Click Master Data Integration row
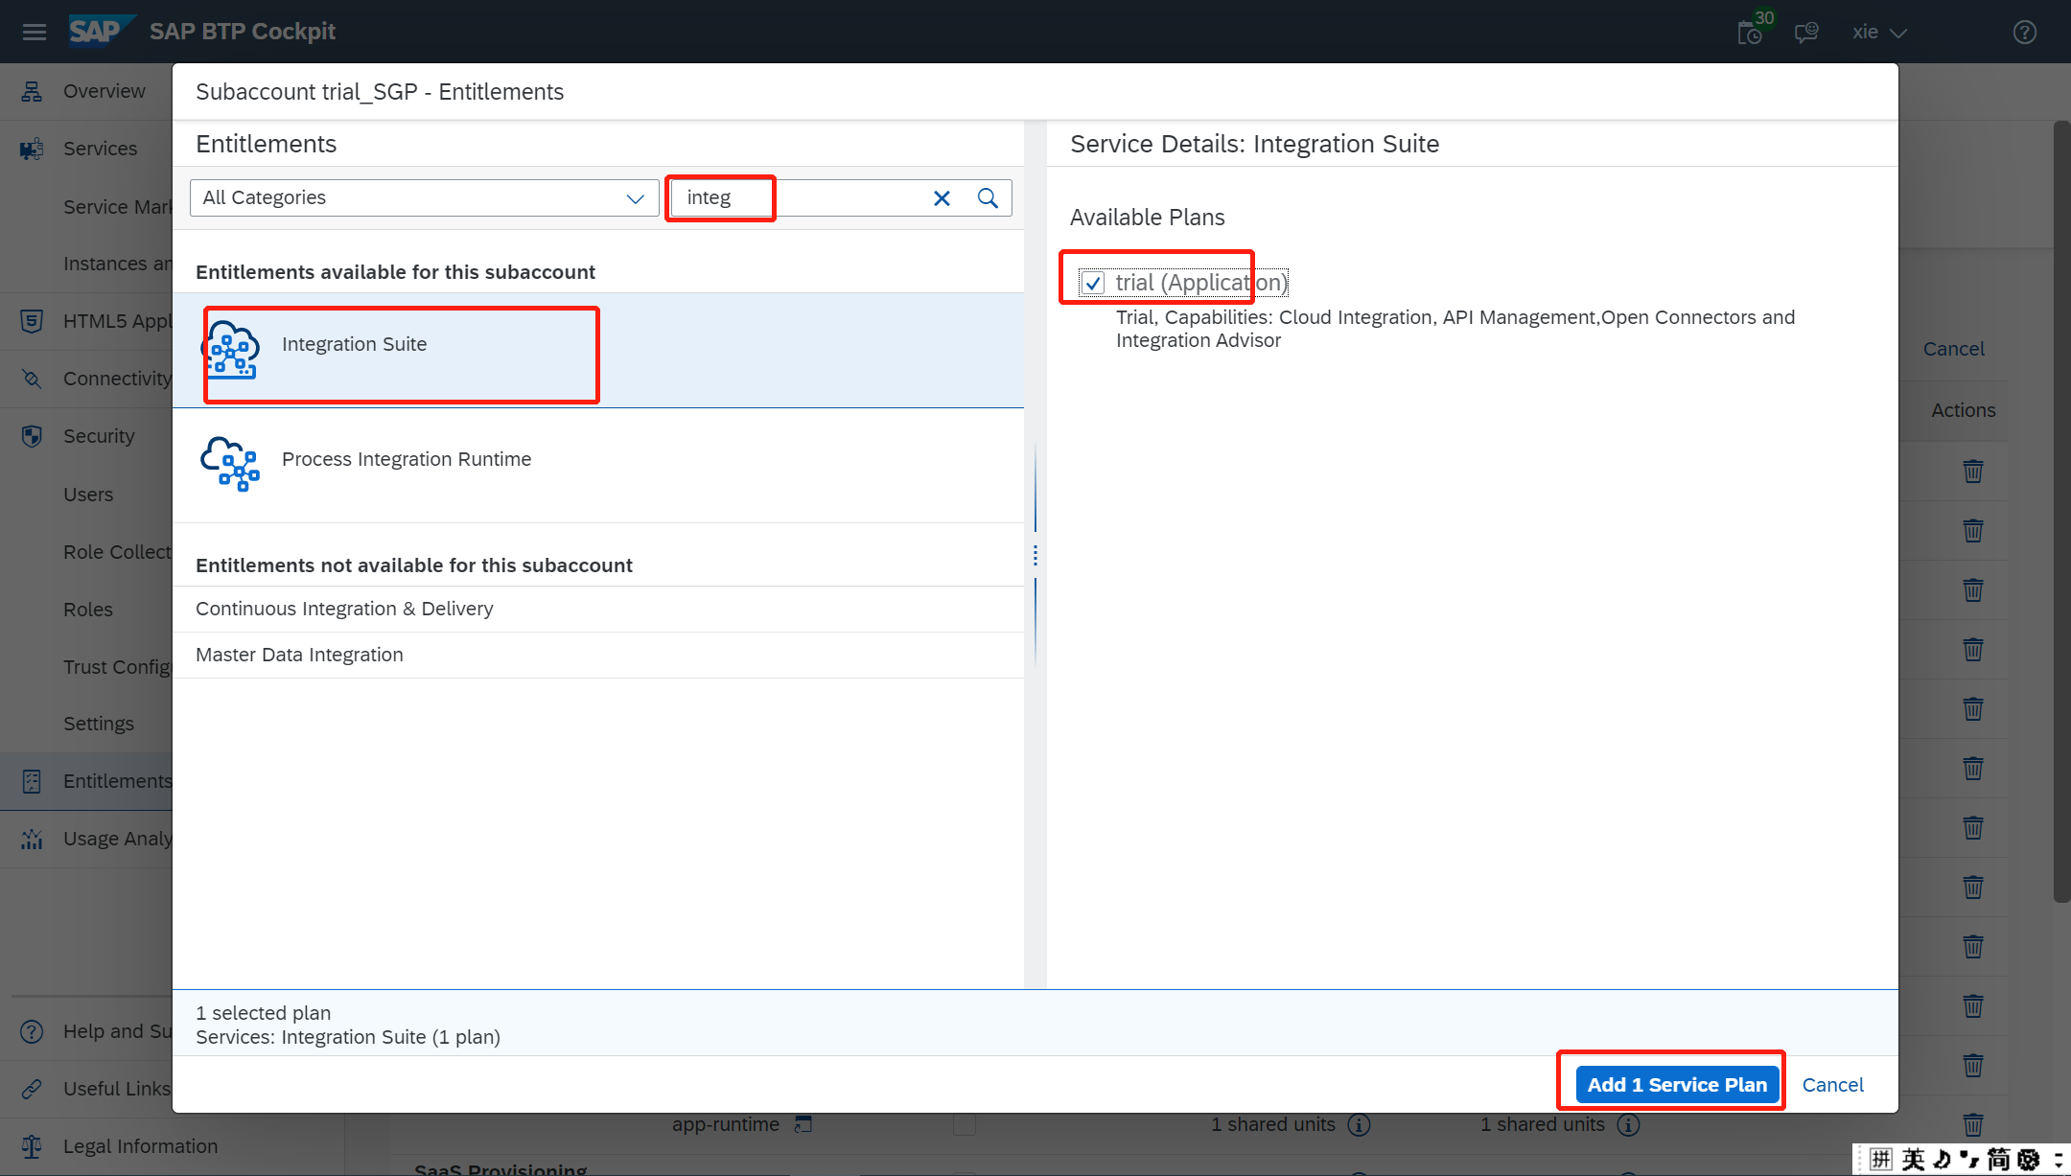 click(598, 655)
